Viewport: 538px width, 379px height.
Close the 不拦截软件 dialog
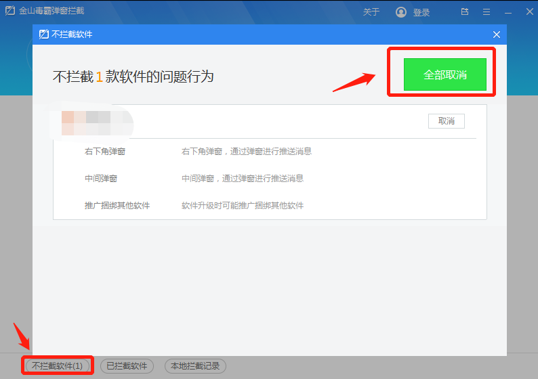(496, 35)
